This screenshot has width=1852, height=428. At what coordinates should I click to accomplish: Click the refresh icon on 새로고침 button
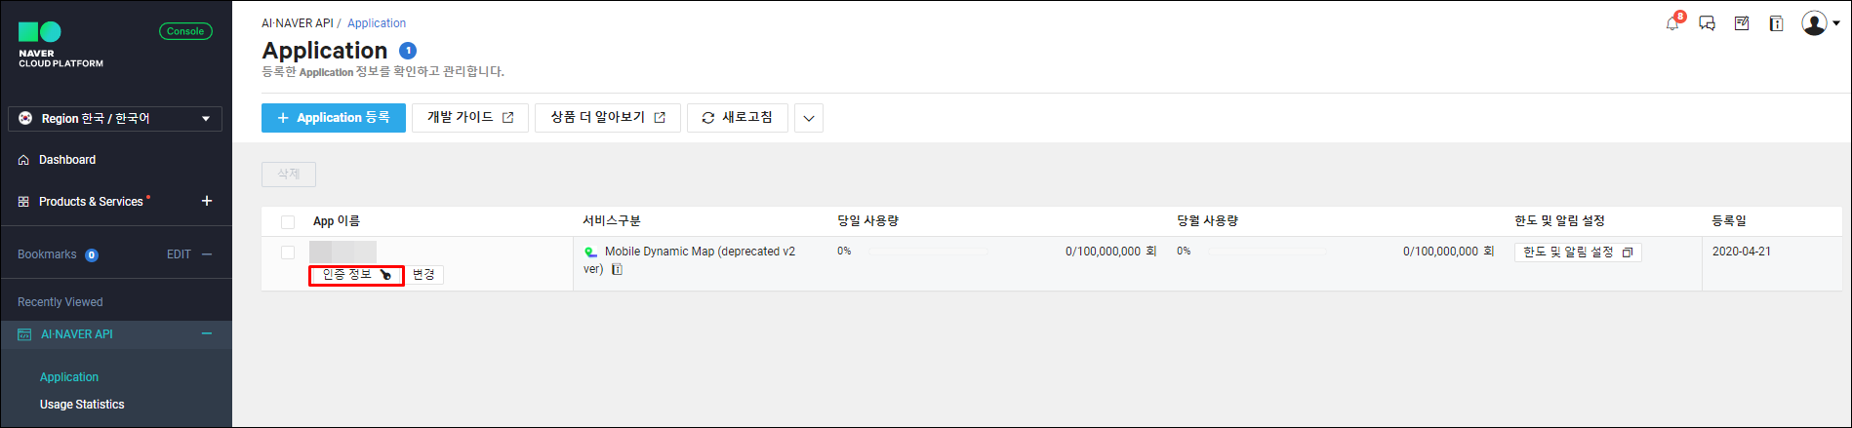708,118
